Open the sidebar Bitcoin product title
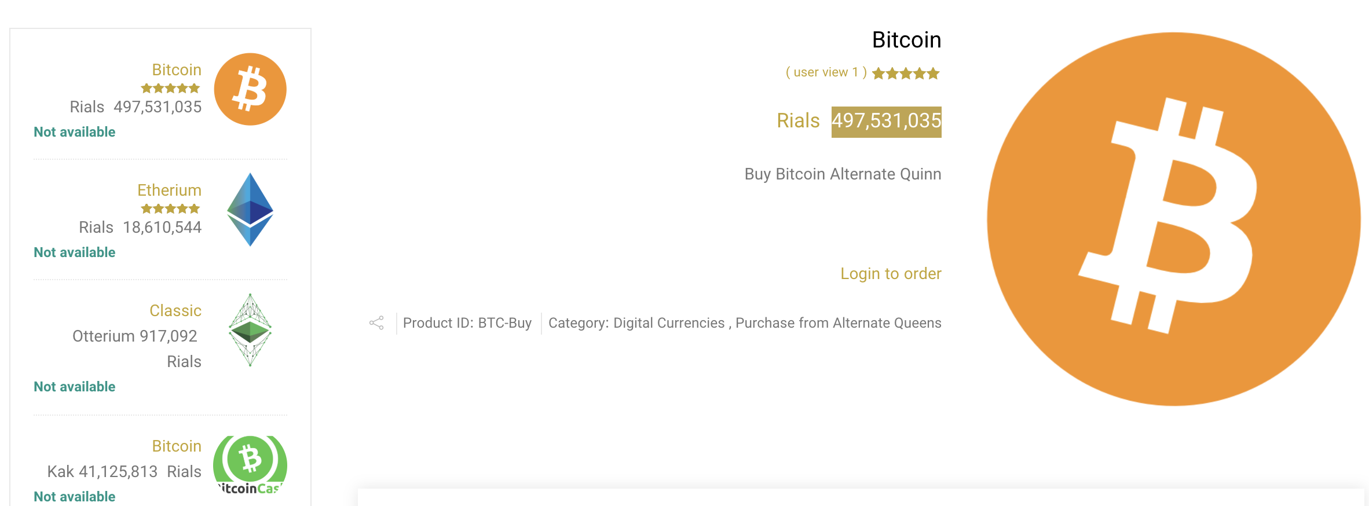Screen dimensions: 1369x506 pos(177,69)
